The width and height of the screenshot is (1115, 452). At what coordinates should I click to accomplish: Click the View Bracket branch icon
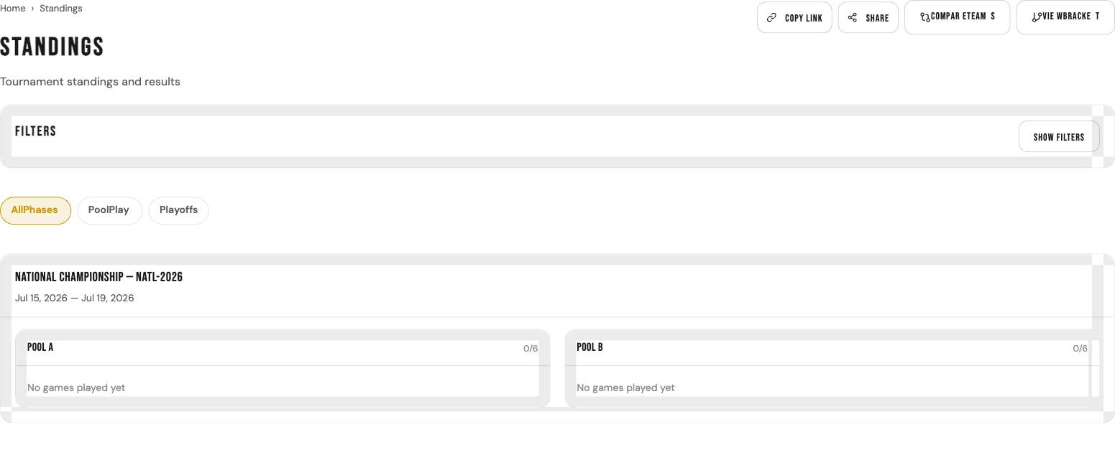click(1037, 17)
